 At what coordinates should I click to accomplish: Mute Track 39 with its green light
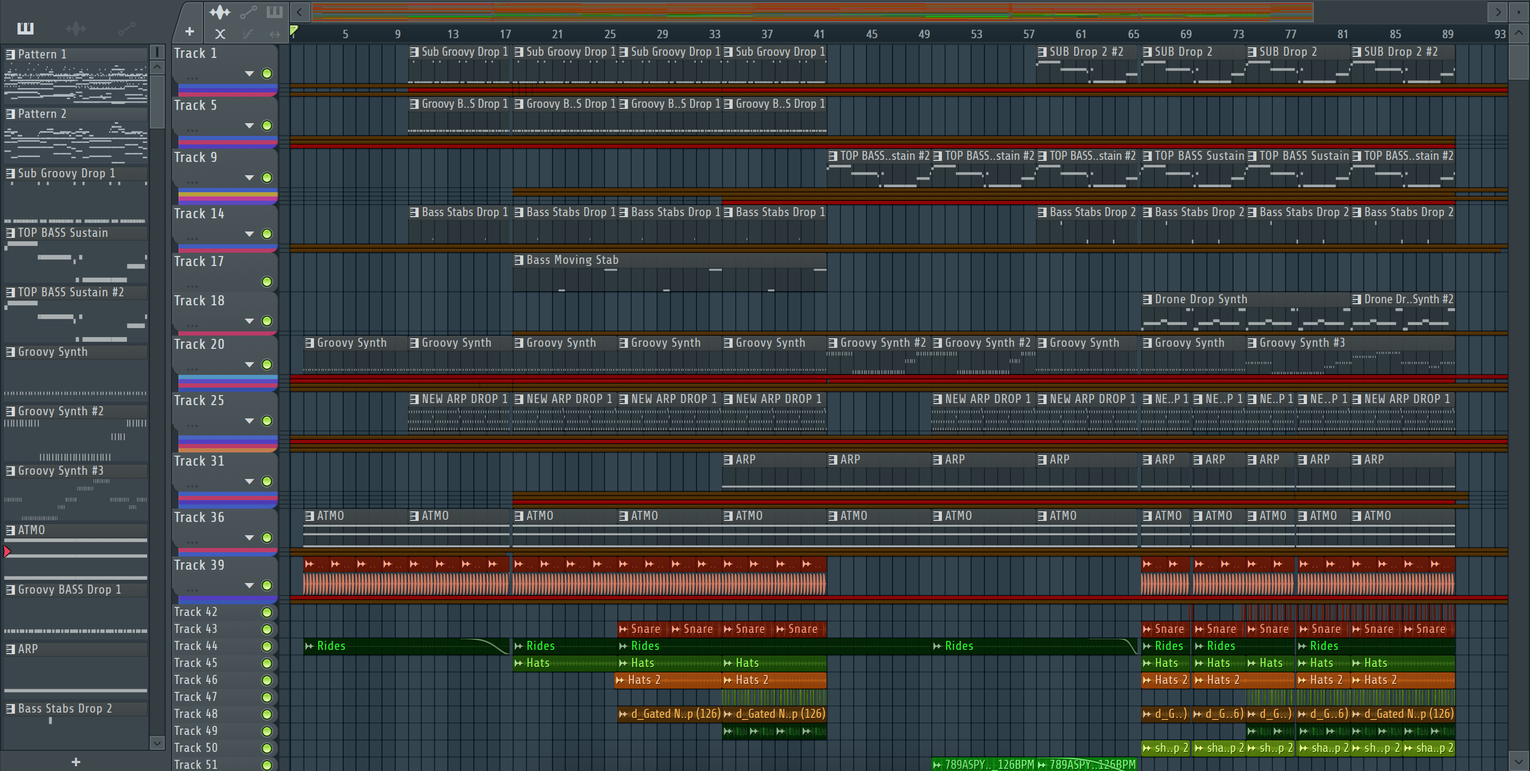[267, 585]
